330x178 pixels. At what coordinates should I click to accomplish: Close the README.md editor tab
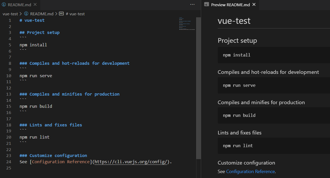coord(35,5)
